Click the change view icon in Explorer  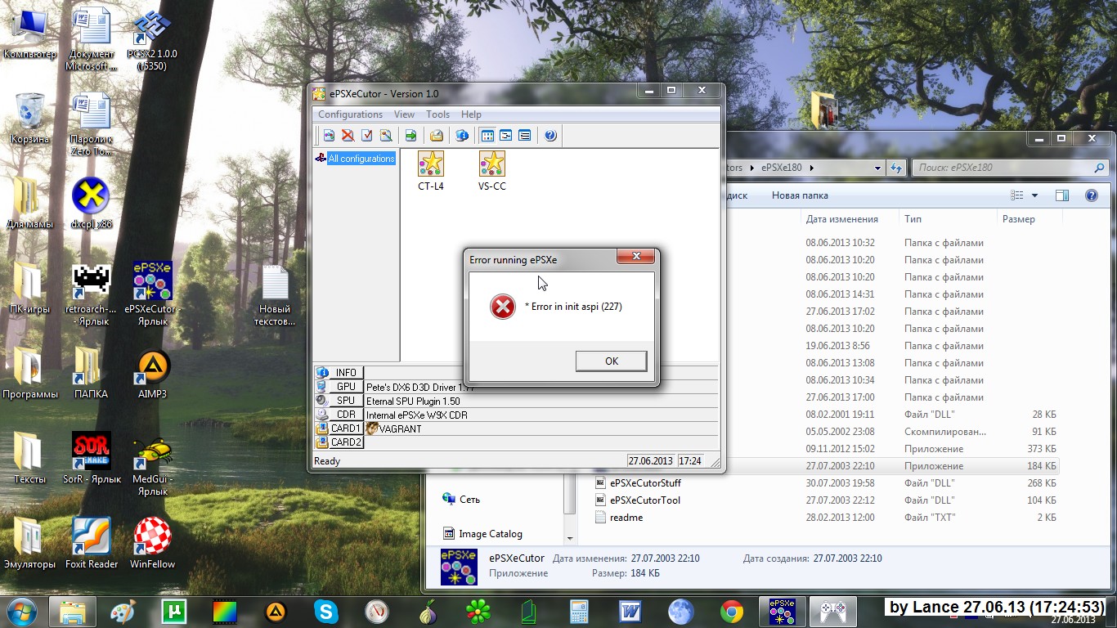[1017, 195]
